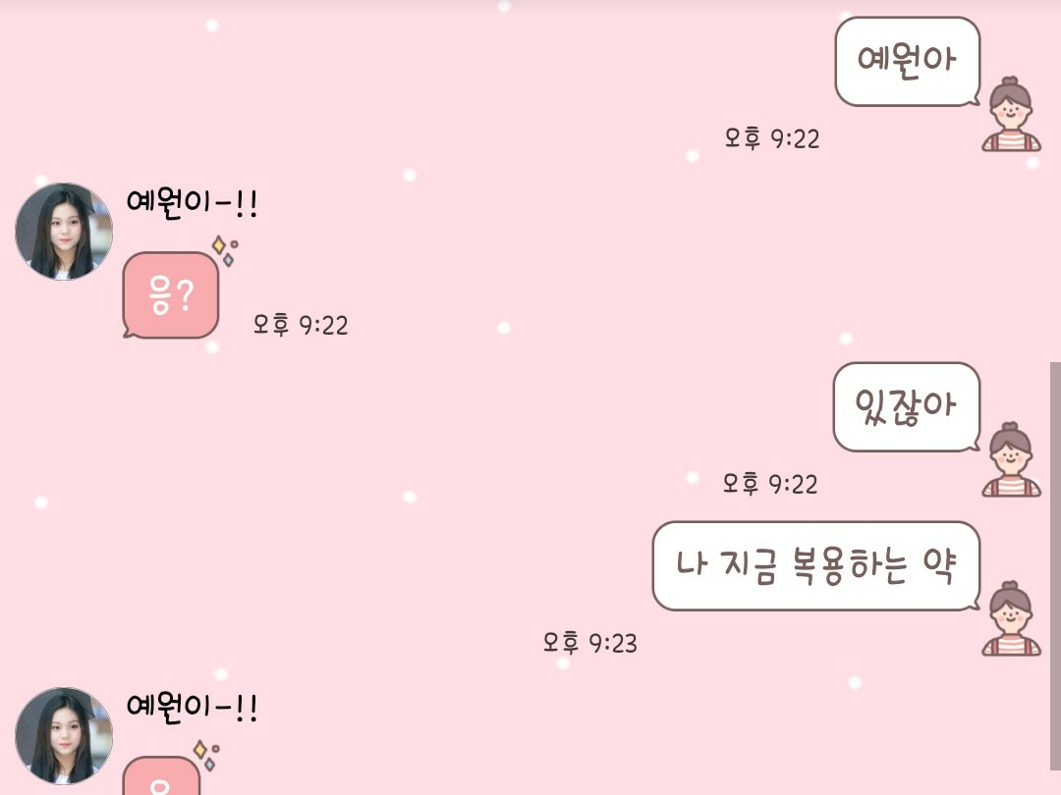Click the sparkle on the bottom pink bubble
Screen dimensions: 1061x795
(206, 755)
